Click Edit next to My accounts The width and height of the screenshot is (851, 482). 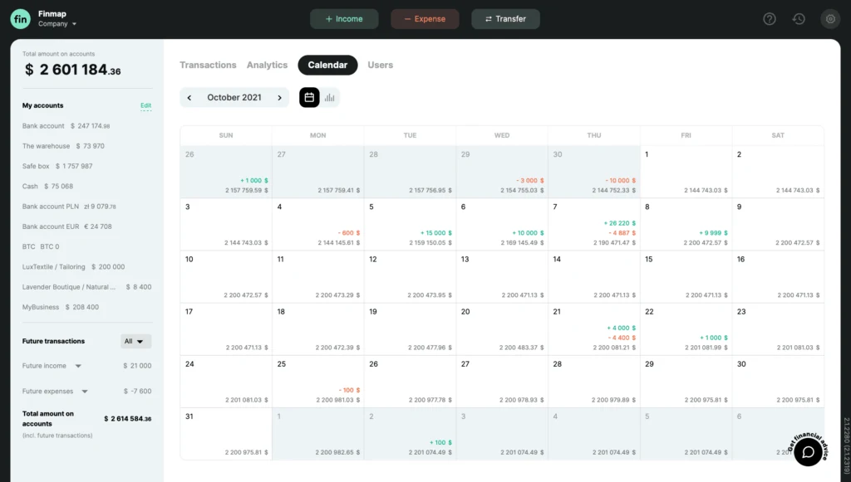tap(145, 105)
